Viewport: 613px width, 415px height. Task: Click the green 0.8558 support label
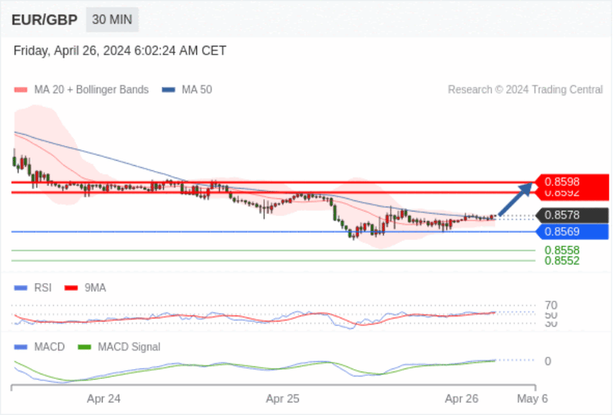click(x=562, y=250)
